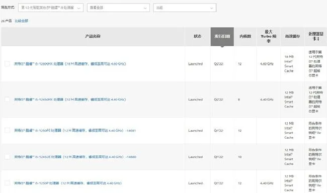Tick the checkbox for the i5-1250PE processor
Image resolution: width=327 pixels, height=193 pixels.
(8, 131)
